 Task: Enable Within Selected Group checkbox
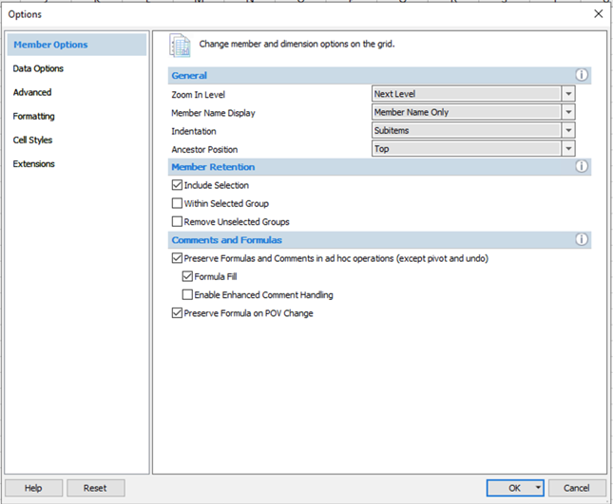pyautogui.click(x=177, y=203)
